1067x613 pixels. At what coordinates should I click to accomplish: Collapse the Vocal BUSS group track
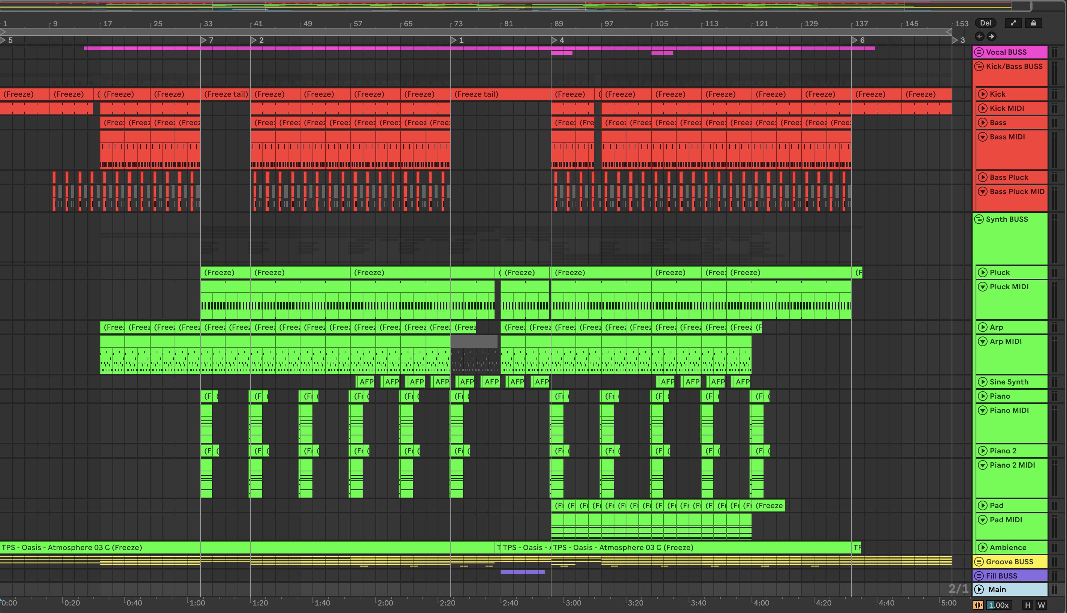pyautogui.click(x=979, y=52)
